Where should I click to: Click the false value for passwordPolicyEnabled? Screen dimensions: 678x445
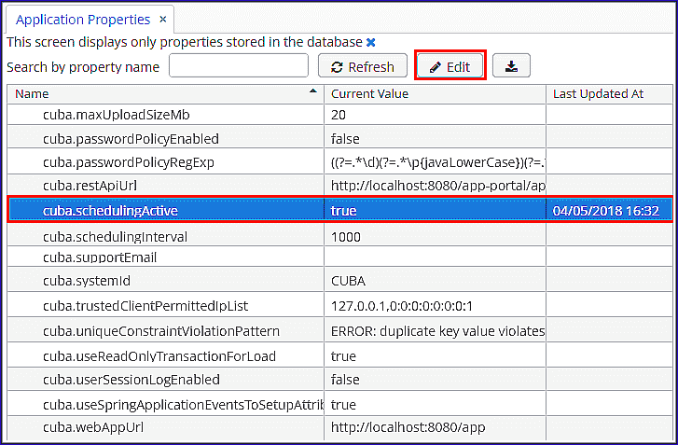tap(345, 138)
